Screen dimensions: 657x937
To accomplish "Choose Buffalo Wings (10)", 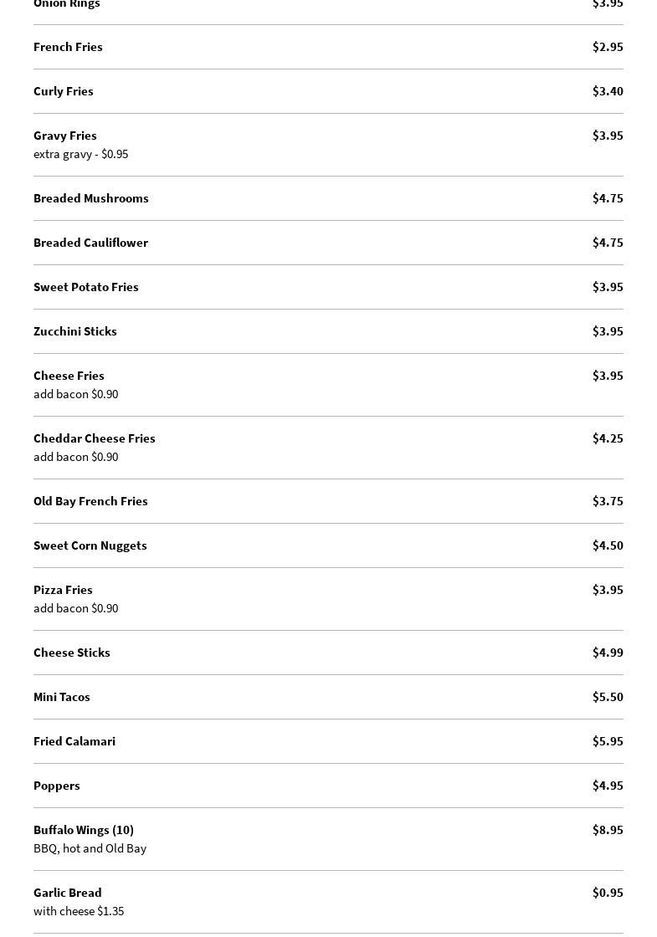I will point(84,830).
